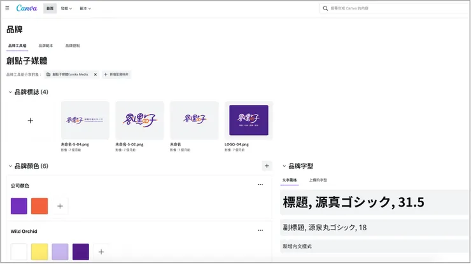Screen dimensions: 471x264
Task: Select the orange 公司顏色 swatch
Action: [x=39, y=205]
